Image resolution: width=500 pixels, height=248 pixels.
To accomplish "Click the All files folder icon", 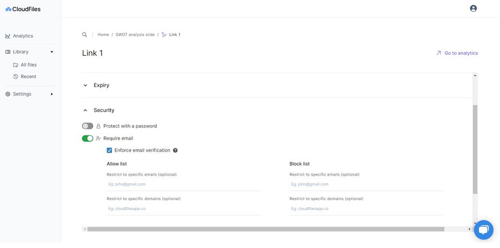I will (x=16, y=65).
